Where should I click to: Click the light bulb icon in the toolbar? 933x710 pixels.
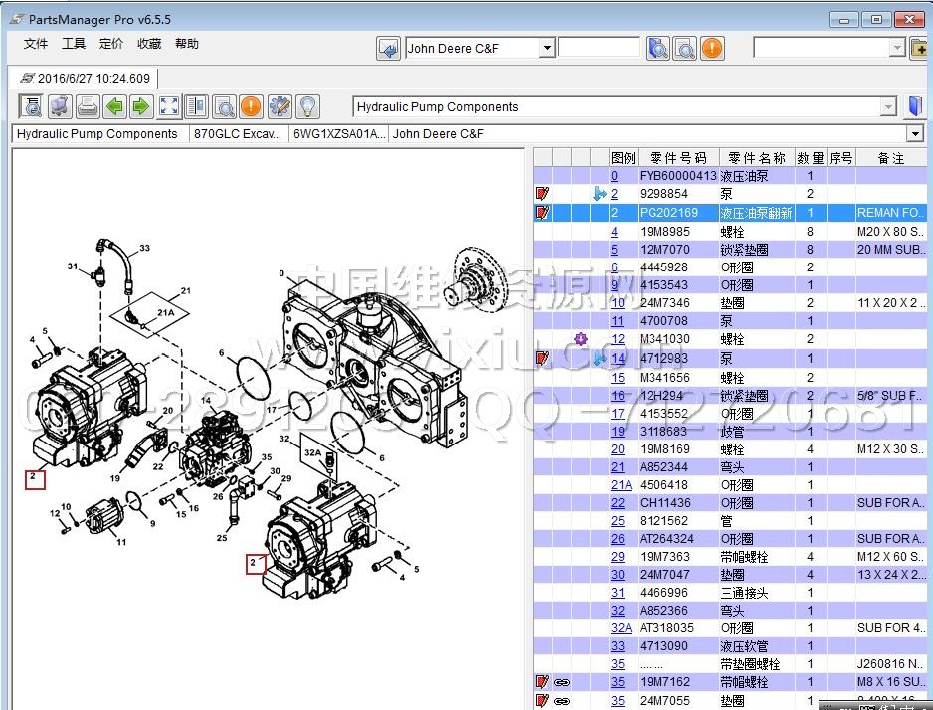coord(307,106)
